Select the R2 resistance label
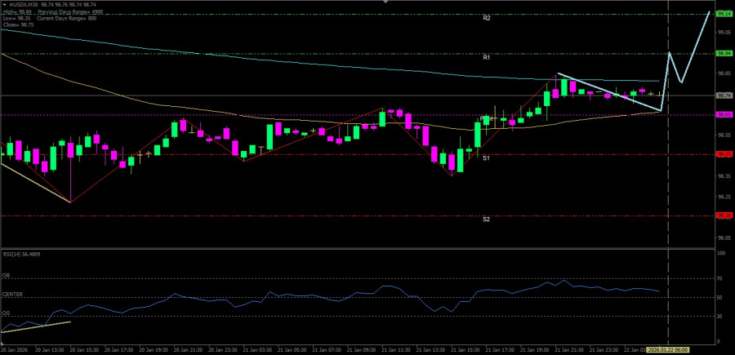The image size is (735, 355). click(x=487, y=18)
